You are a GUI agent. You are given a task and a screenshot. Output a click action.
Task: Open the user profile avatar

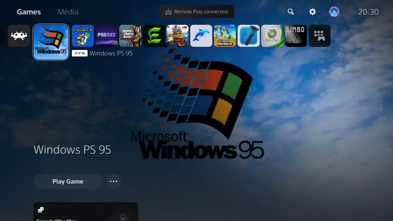334,12
